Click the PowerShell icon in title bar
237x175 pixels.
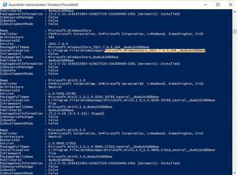pyautogui.click(x=5, y=5)
